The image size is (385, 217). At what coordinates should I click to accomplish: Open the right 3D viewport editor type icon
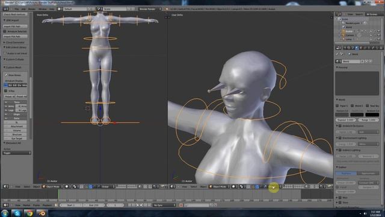[x=173, y=186]
